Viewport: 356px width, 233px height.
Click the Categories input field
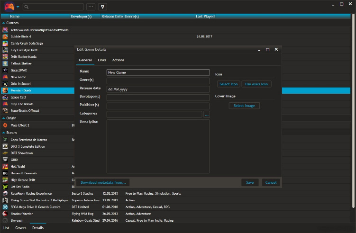click(155, 114)
